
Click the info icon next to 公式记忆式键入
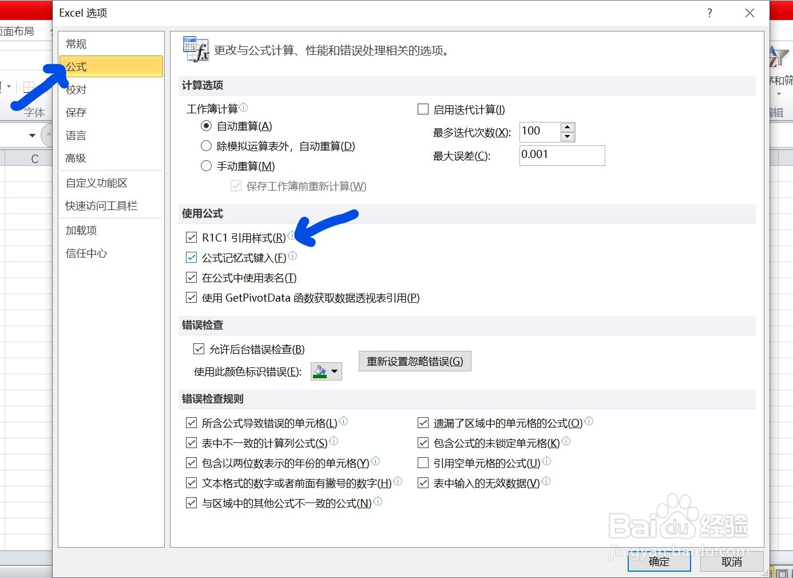click(292, 255)
